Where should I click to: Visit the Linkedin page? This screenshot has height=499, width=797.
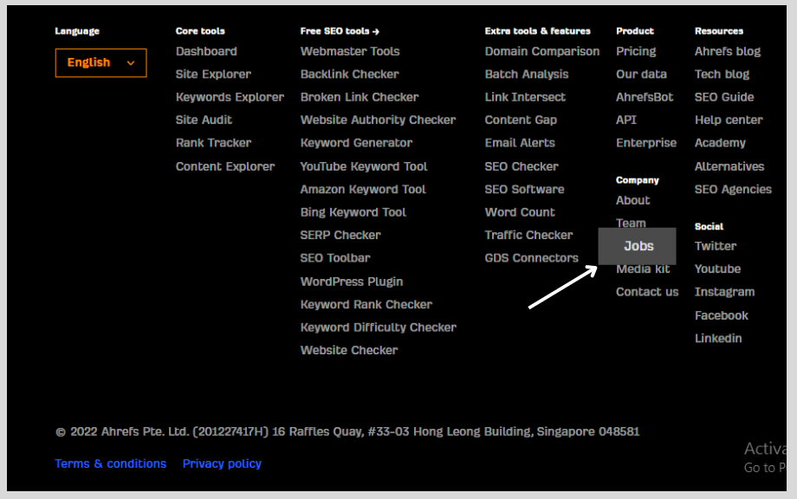click(x=717, y=339)
